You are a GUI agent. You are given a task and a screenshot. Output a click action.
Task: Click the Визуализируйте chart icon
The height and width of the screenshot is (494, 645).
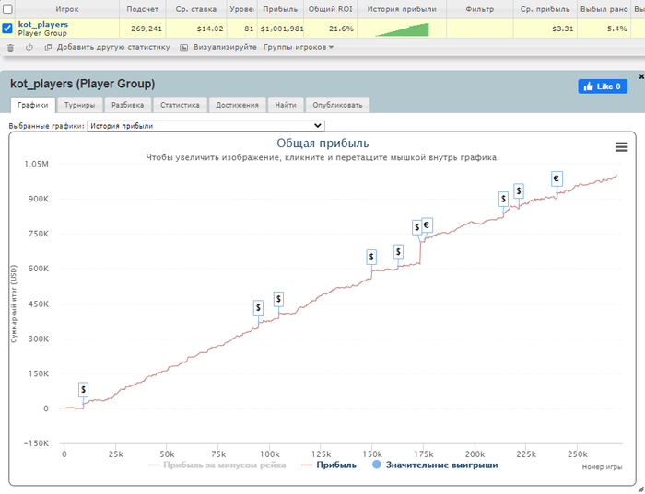click(x=184, y=48)
